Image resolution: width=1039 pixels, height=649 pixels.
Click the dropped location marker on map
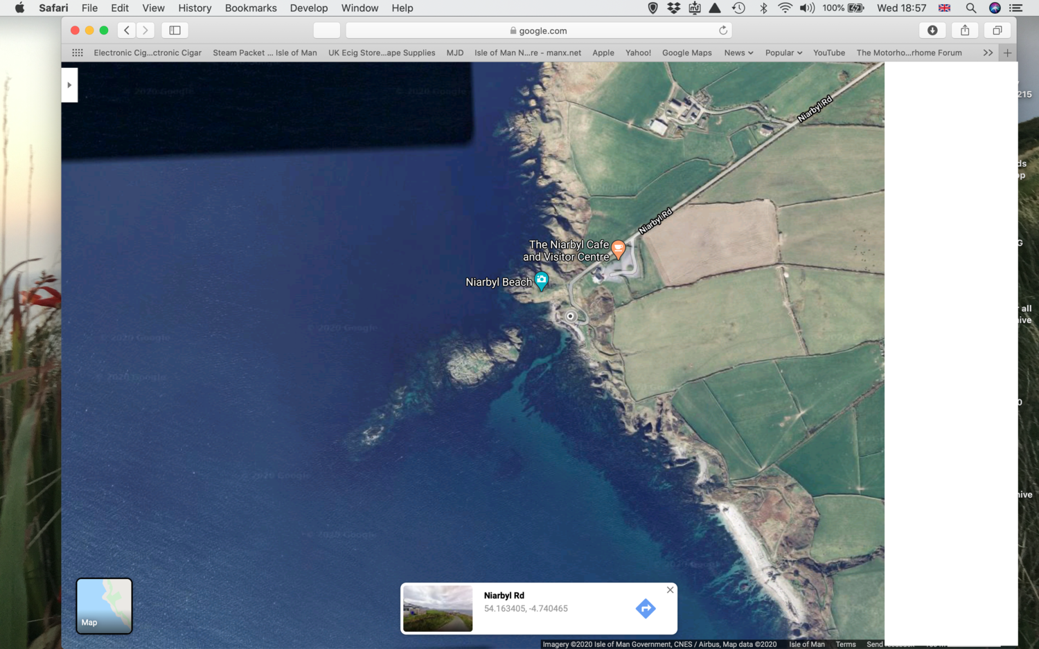[x=571, y=316]
